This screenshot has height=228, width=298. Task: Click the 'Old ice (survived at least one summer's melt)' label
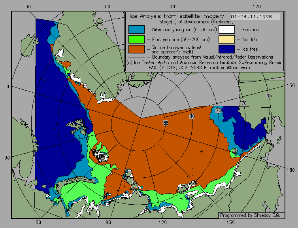click(x=176, y=49)
